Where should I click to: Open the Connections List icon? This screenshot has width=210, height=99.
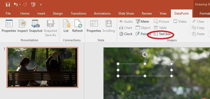click(67, 23)
